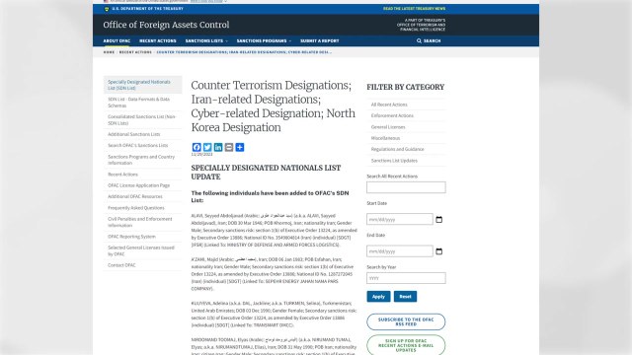Image resolution: width=632 pixels, height=355 pixels.
Task: Click the current breadcrumb Counter Terrorism Designations
Action: [244, 52]
